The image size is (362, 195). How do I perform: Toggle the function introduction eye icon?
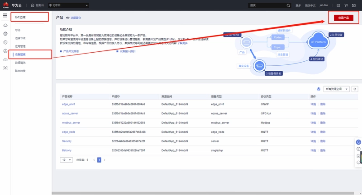[x=67, y=18]
